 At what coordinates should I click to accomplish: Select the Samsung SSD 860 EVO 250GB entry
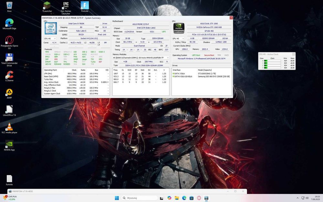214,77
